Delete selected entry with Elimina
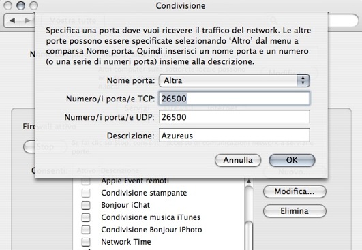Screen dimensions: 362x250 pos(295,211)
